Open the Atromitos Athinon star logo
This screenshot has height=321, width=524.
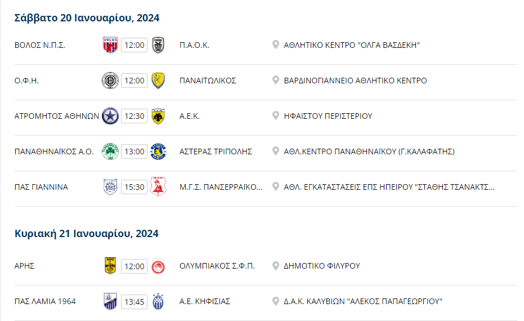pos(110,116)
